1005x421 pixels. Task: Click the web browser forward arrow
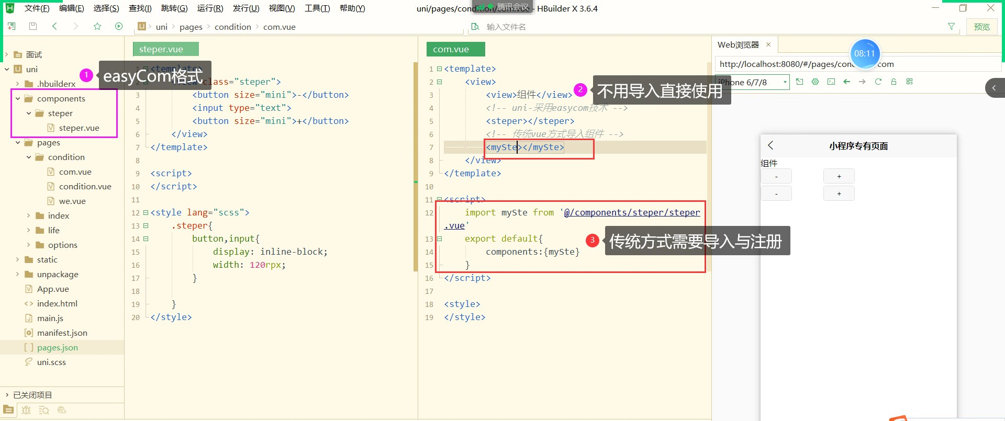[x=862, y=82]
